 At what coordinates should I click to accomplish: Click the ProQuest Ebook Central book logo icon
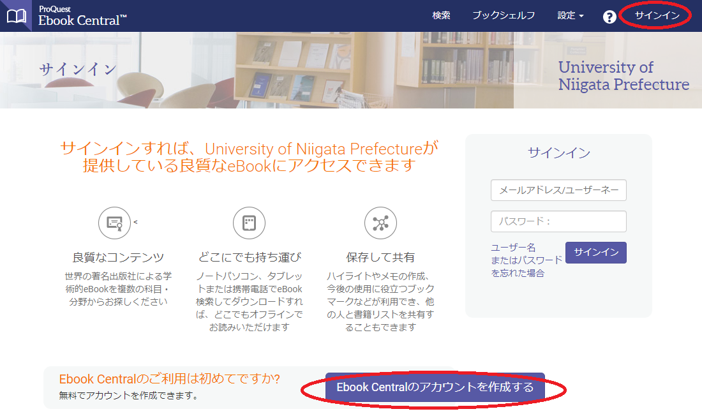pos(16,16)
